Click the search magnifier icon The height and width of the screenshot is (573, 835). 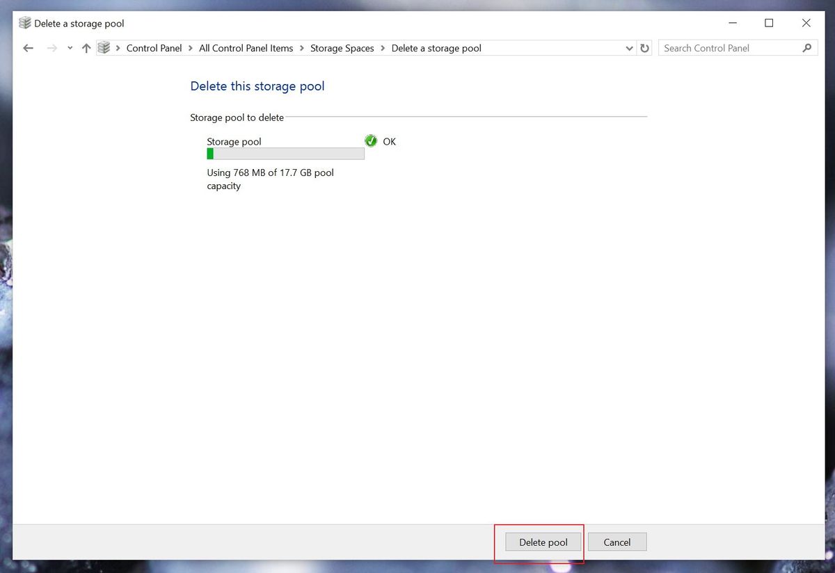point(807,47)
